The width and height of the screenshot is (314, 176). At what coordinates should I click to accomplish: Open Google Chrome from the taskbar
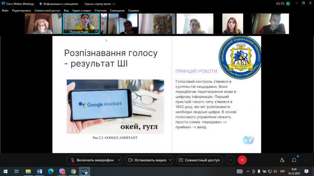click(x=73, y=172)
